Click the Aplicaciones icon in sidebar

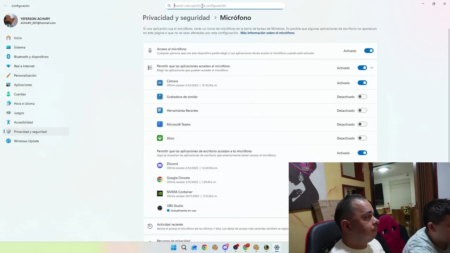pyautogui.click(x=8, y=85)
